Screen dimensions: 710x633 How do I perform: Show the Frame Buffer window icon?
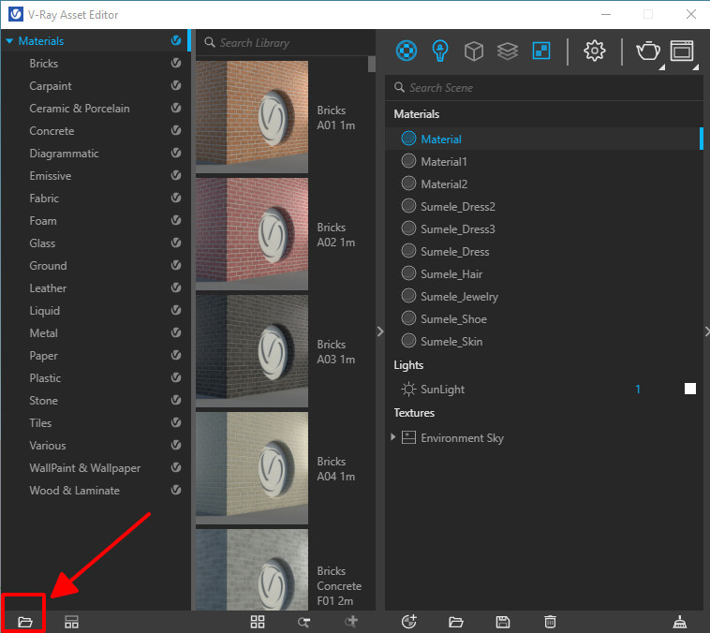682,51
